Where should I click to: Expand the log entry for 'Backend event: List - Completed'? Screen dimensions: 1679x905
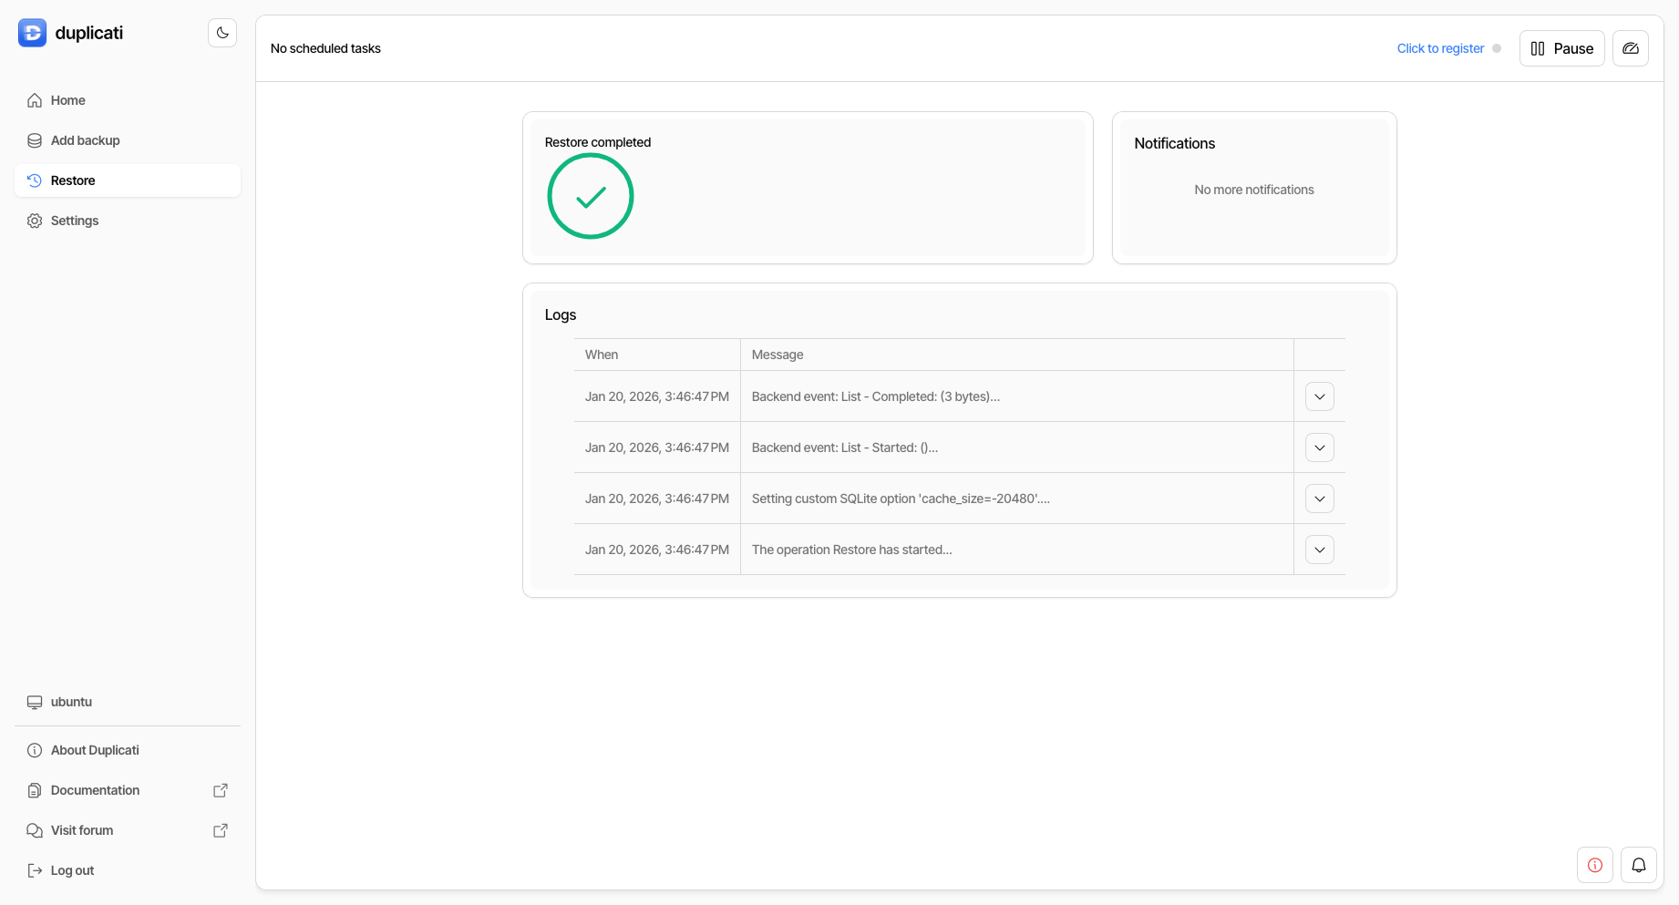pos(1319,396)
